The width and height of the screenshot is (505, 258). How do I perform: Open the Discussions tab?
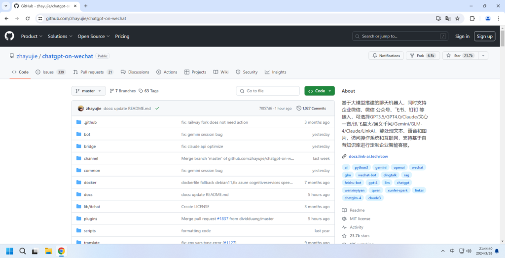point(135,72)
